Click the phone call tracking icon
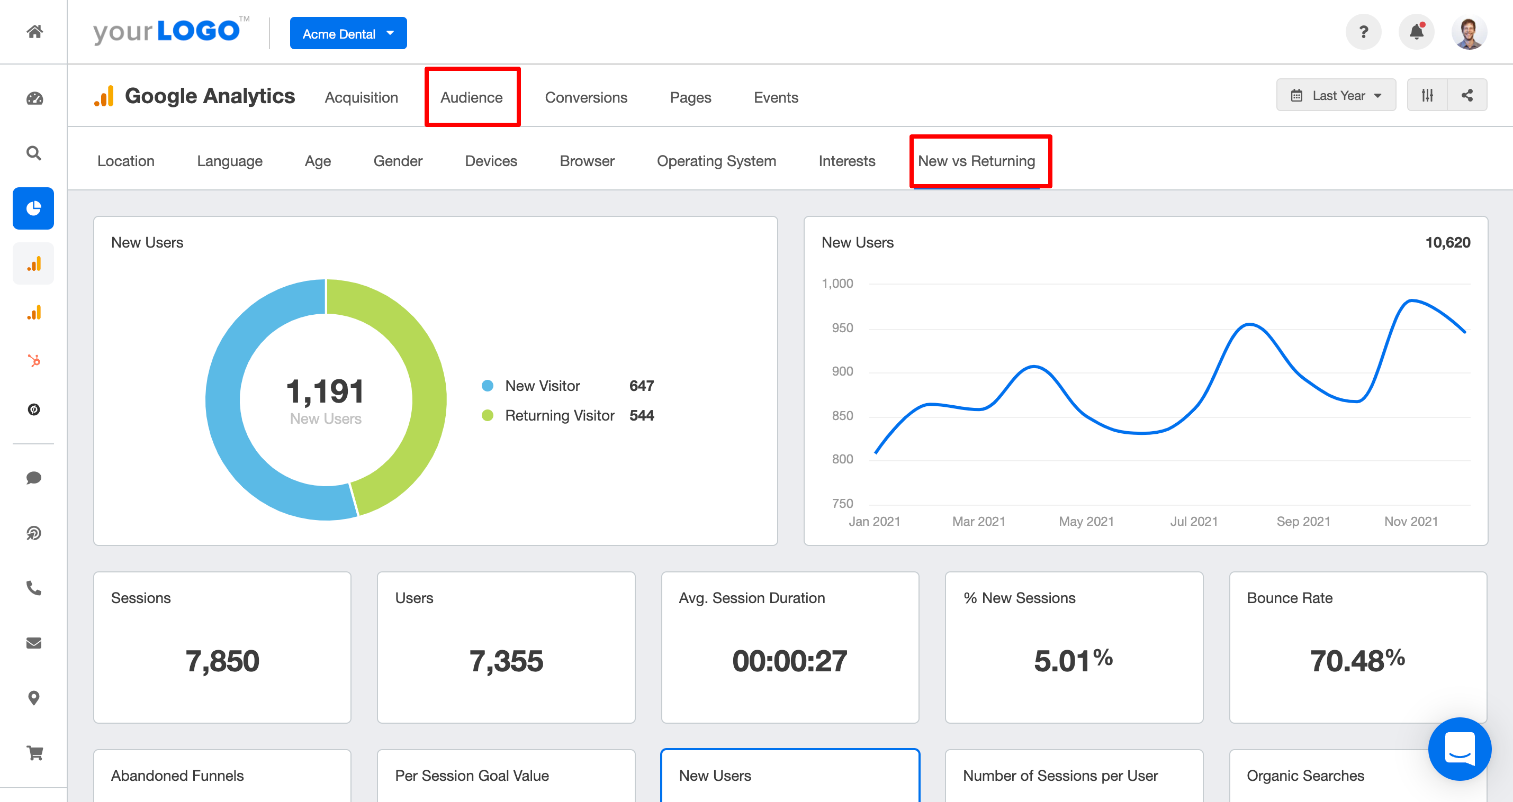The height and width of the screenshot is (802, 1513). click(x=34, y=588)
